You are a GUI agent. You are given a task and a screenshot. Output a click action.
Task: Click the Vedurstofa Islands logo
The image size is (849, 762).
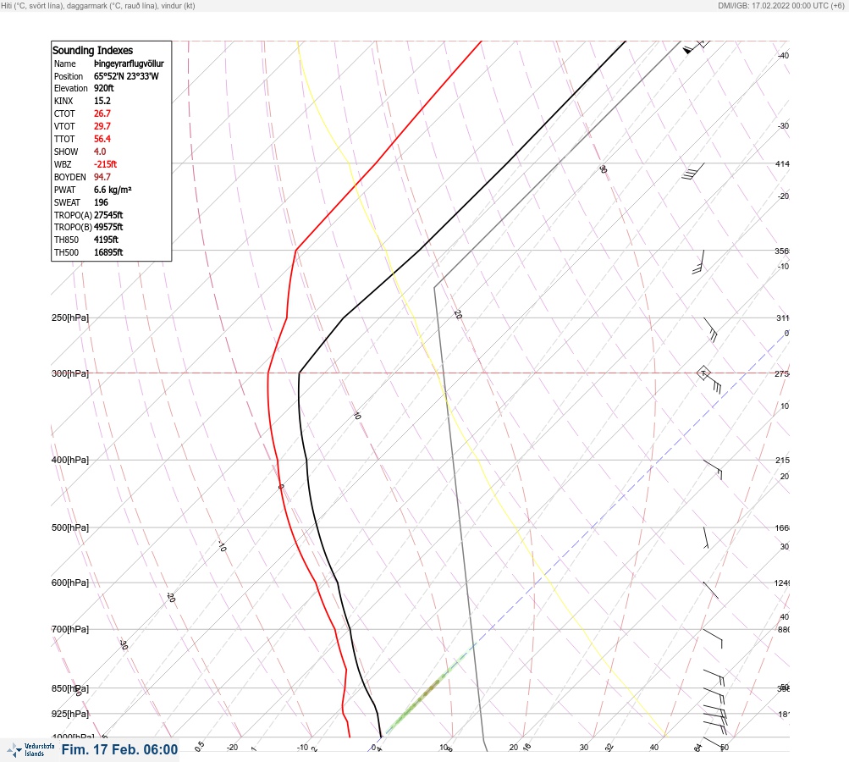pyautogui.click(x=30, y=749)
